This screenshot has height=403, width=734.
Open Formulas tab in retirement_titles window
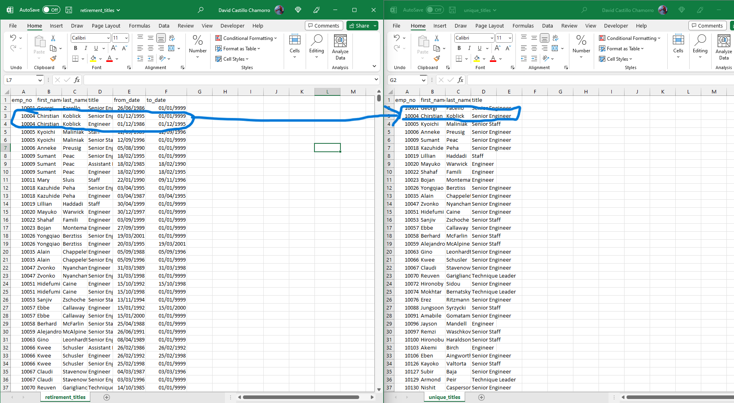(x=139, y=26)
